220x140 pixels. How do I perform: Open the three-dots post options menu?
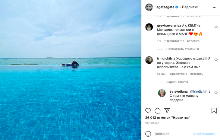pyautogui.click(x=215, y=7)
